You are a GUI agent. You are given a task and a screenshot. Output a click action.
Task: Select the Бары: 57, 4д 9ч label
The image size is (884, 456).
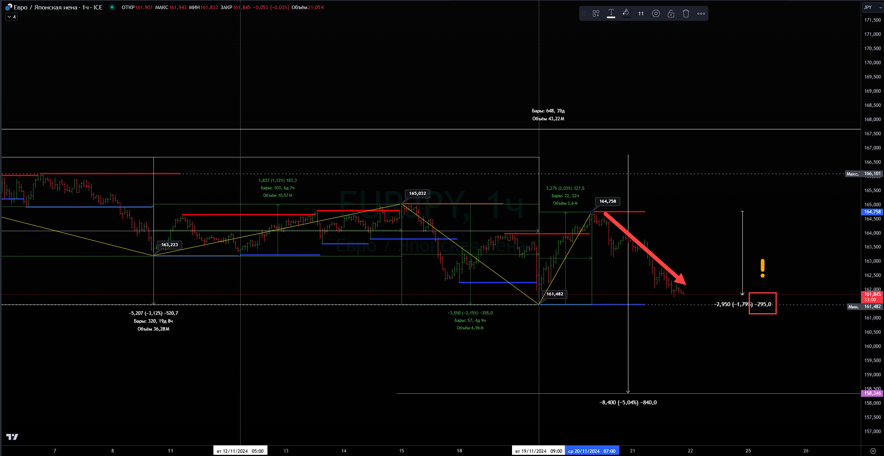pyautogui.click(x=470, y=321)
